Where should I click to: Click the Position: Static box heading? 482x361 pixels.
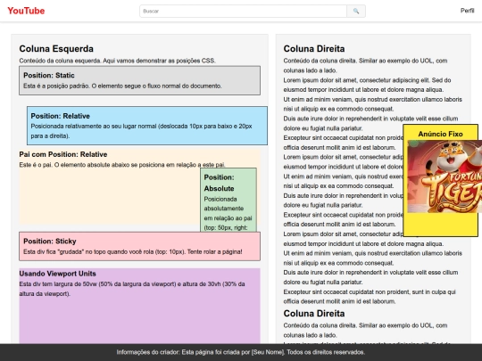click(x=49, y=75)
